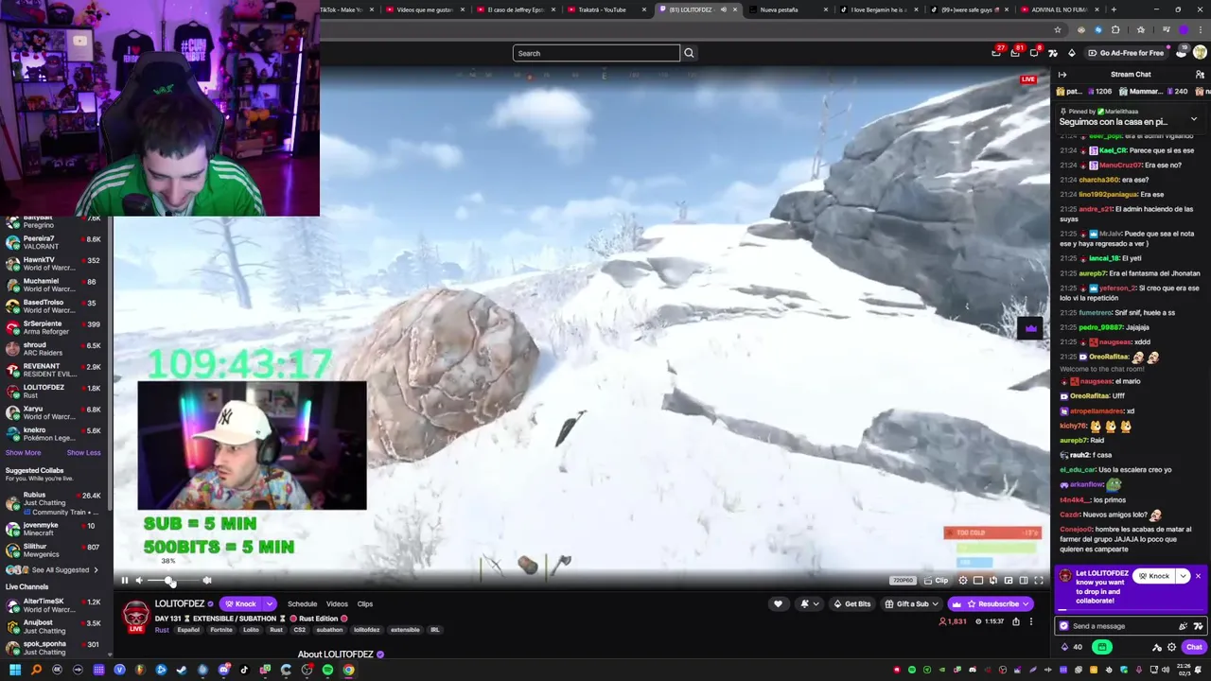Open AlterTimeSK live channel
This screenshot has width=1211, height=681.
point(55,605)
